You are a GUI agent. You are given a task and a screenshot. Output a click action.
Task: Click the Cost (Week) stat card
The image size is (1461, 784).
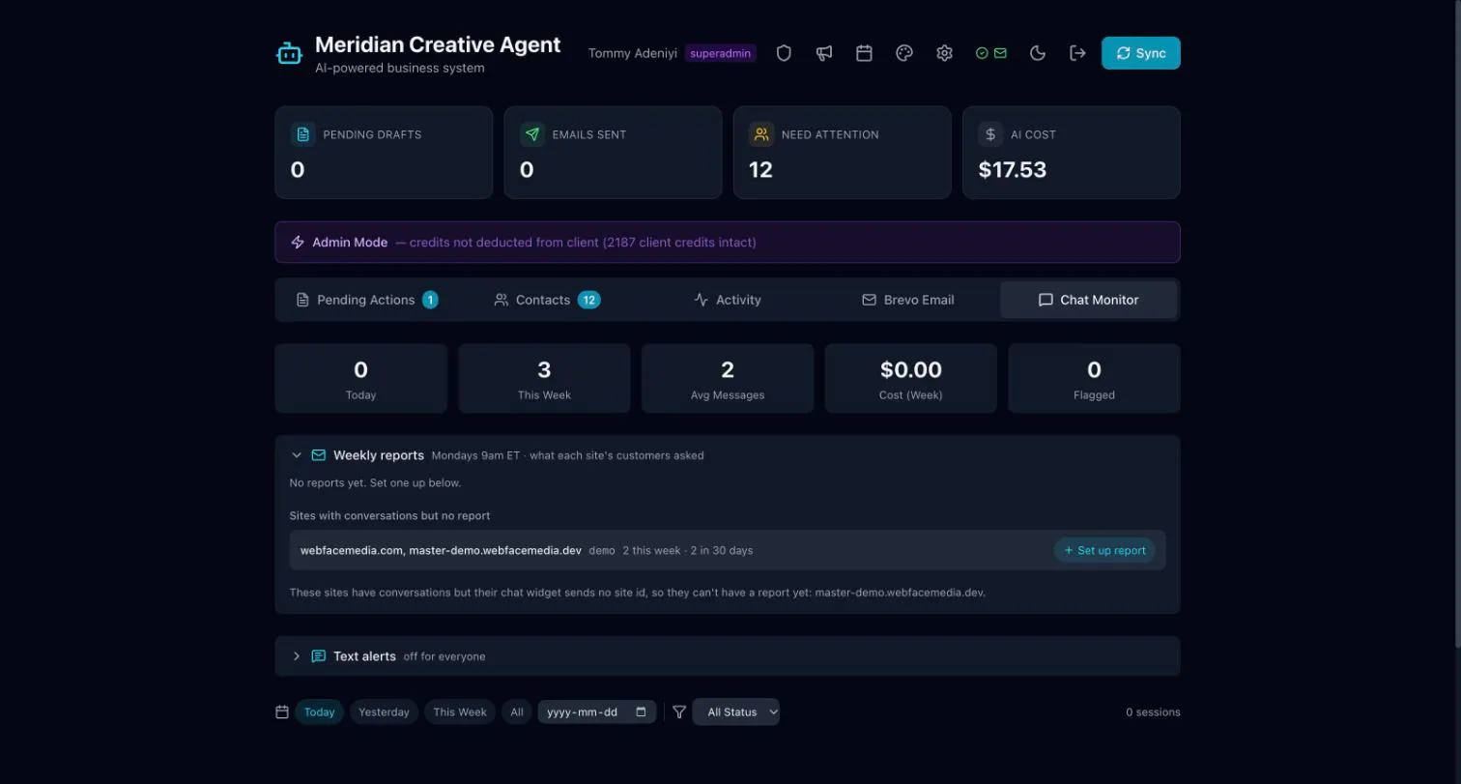911,378
